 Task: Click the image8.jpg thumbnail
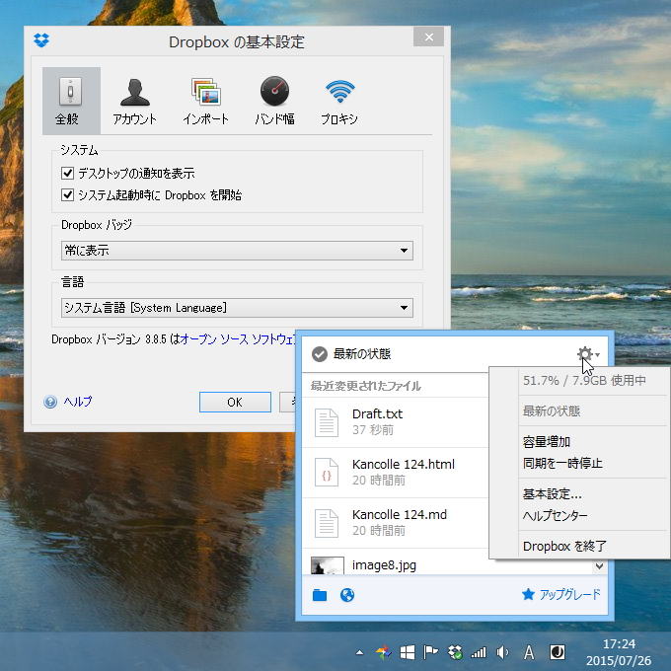(328, 565)
